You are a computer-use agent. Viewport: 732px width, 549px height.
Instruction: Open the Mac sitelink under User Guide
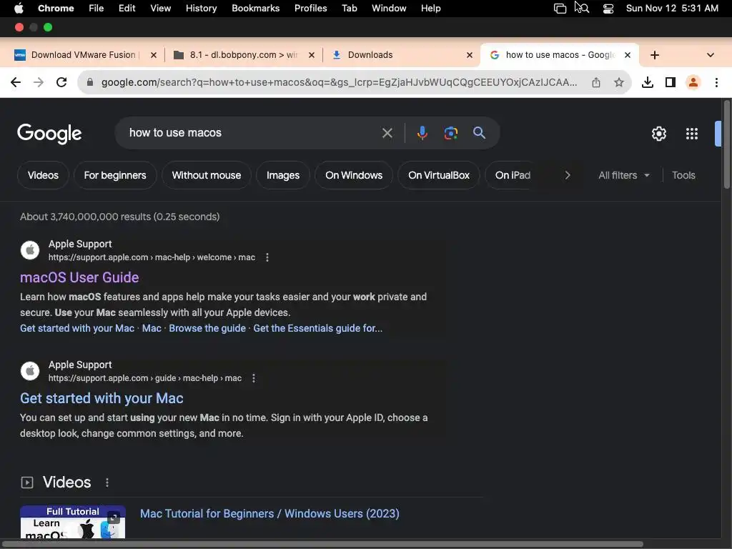pyautogui.click(x=152, y=329)
